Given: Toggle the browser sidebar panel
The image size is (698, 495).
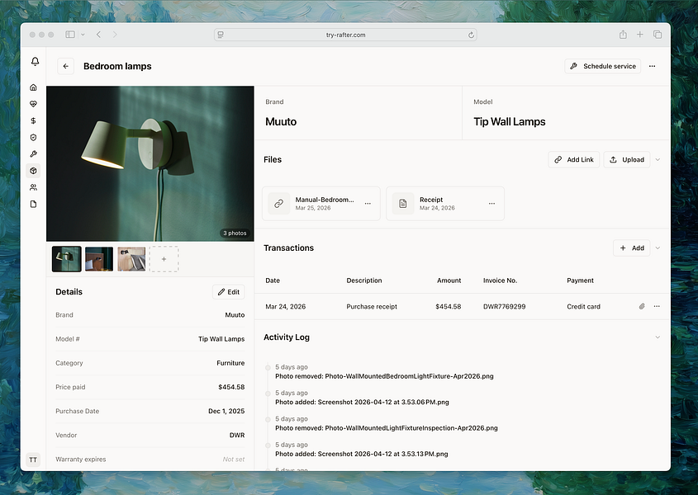Looking at the screenshot, I should pyautogui.click(x=70, y=35).
